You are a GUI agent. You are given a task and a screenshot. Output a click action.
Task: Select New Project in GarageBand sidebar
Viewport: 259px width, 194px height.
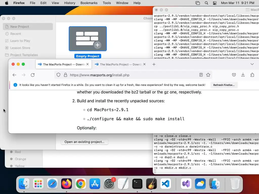pos(28,27)
